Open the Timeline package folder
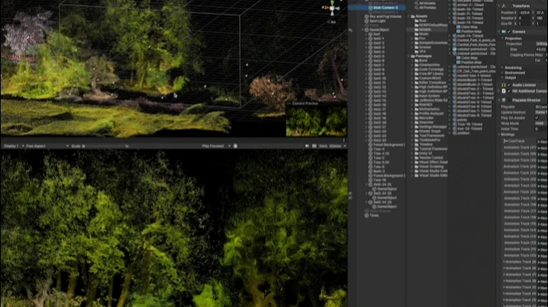The image size is (548, 307). (x=425, y=144)
